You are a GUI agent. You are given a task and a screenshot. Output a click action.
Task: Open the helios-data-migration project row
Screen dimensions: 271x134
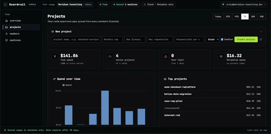point(212,94)
